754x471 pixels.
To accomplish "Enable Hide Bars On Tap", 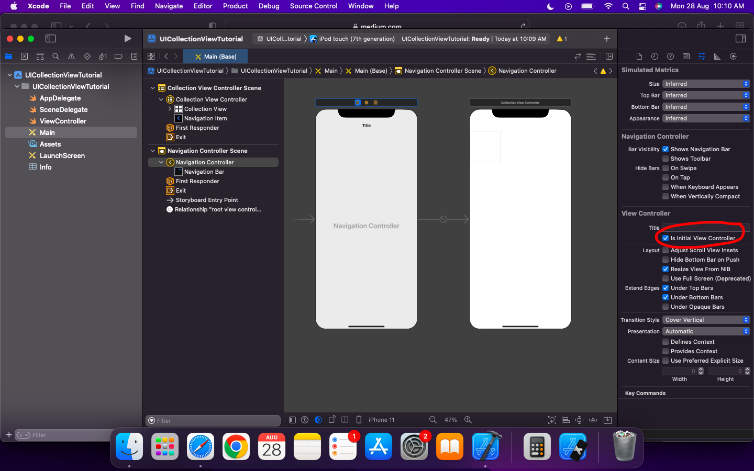I will click(x=666, y=177).
